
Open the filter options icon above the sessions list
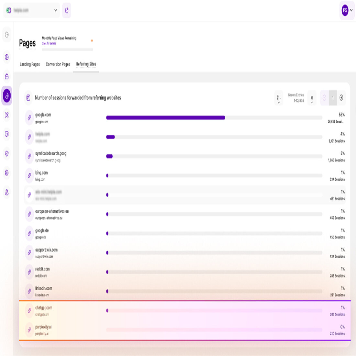[x=278, y=98]
